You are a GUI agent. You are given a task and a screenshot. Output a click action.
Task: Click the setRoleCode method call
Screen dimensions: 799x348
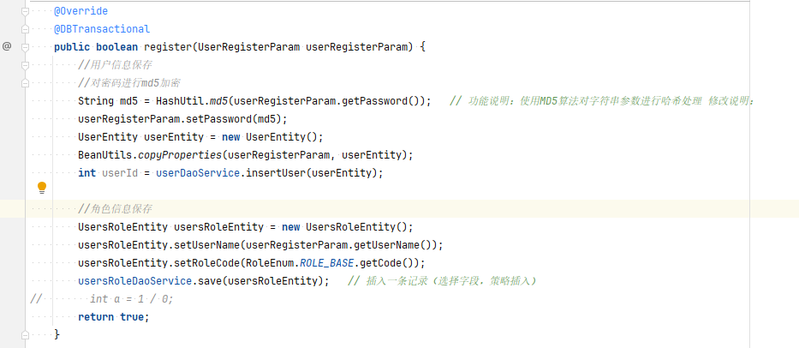(207, 263)
